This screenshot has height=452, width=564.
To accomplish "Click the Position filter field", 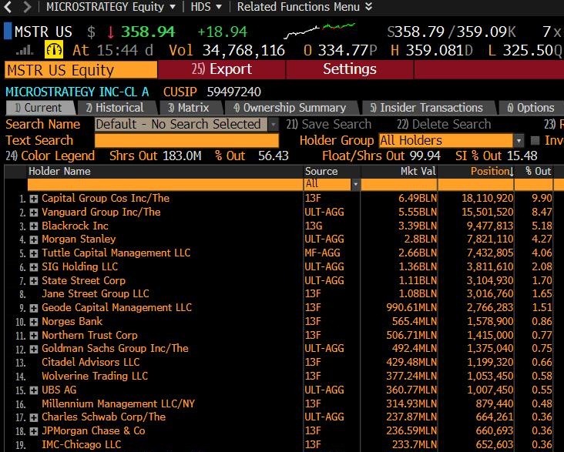I will [x=476, y=184].
